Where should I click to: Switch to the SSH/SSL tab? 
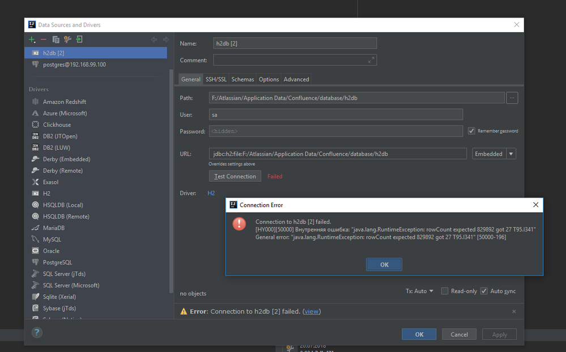pos(216,79)
